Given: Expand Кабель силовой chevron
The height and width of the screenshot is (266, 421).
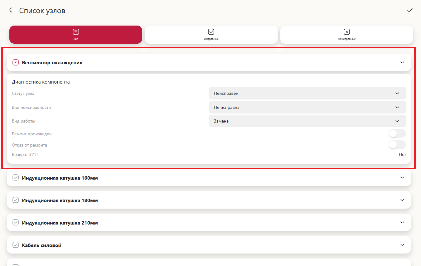Looking at the screenshot, I should [402, 245].
